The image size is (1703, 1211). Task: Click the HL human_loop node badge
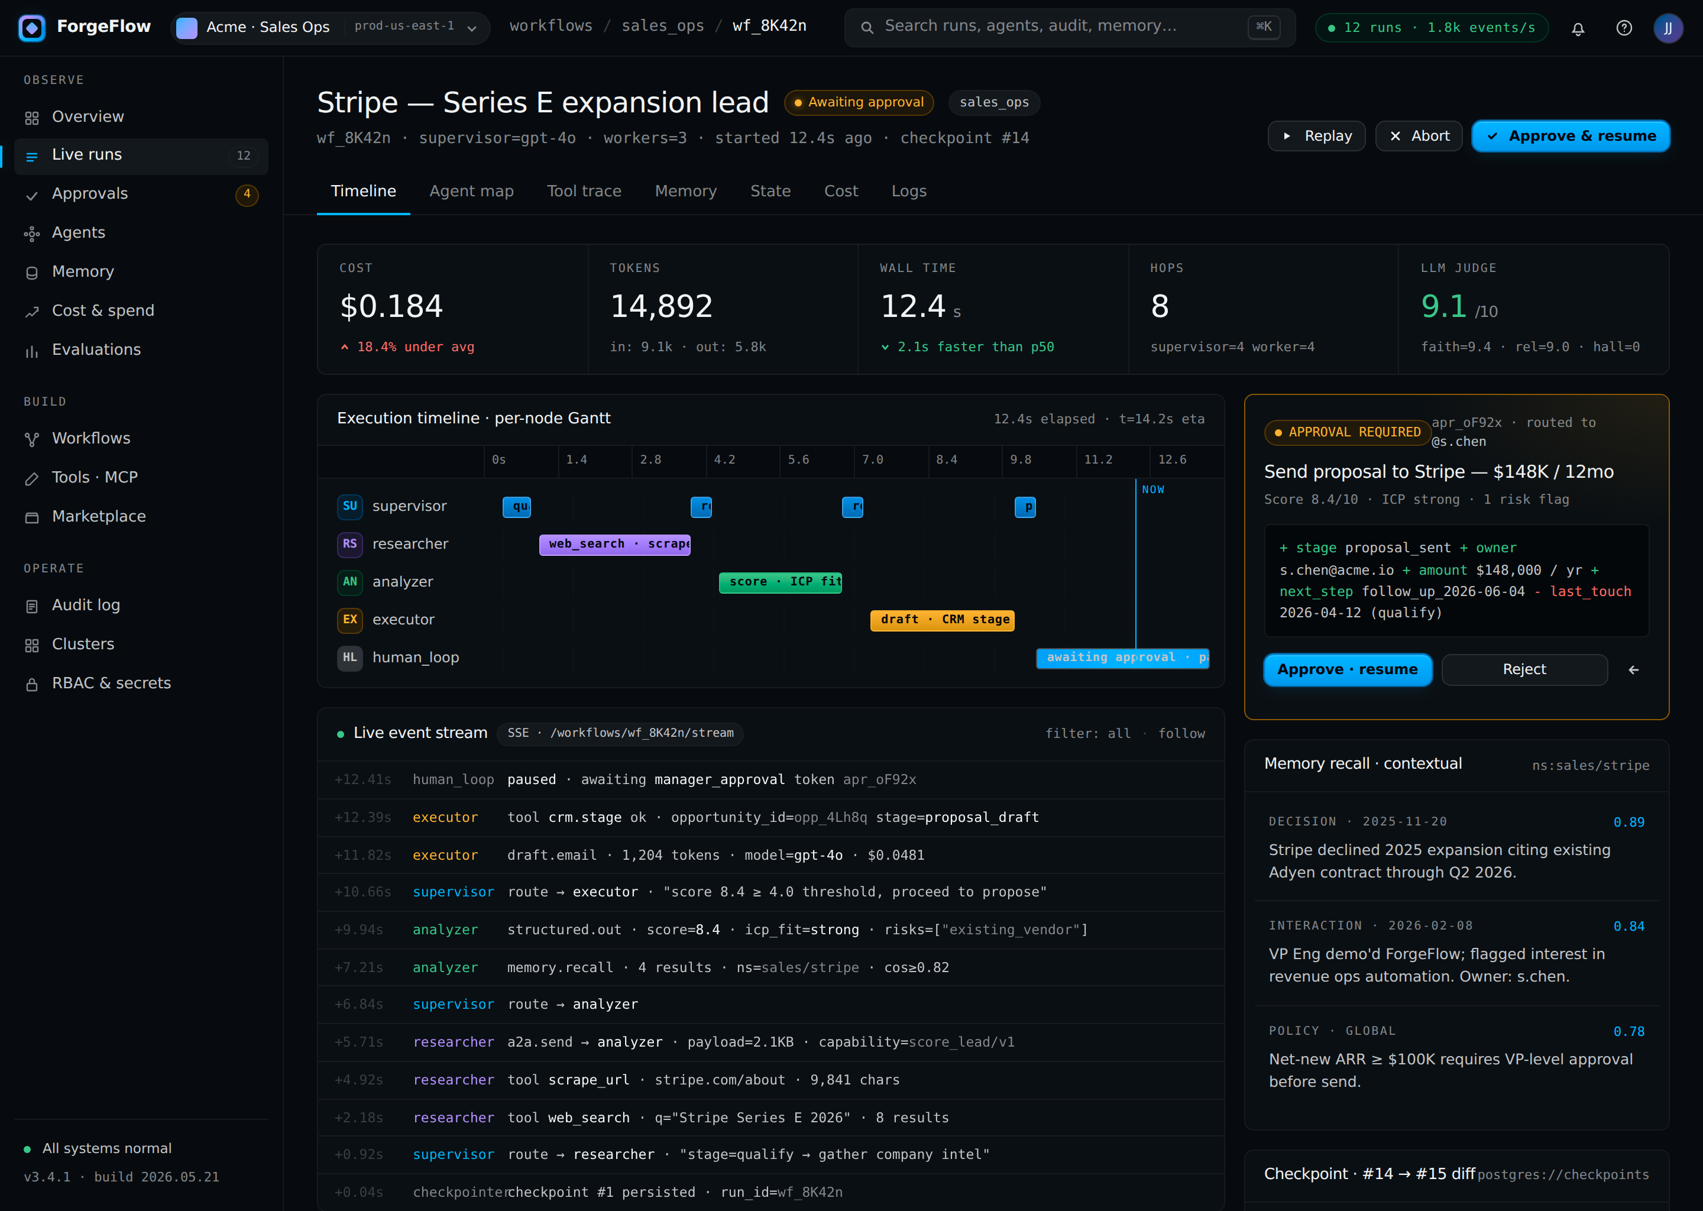(x=349, y=659)
